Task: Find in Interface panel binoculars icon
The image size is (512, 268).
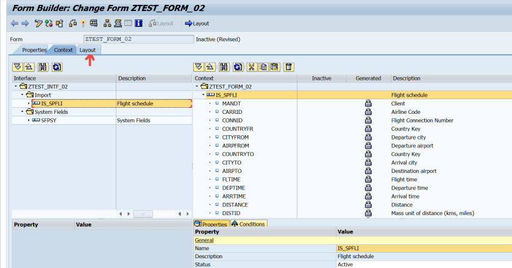Action: click(x=43, y=67)
